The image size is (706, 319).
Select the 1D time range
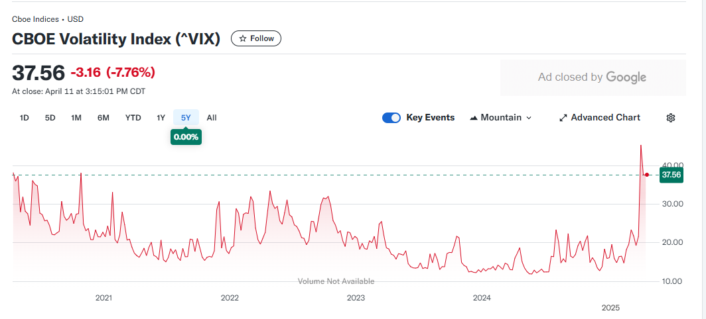[x=25, y=118]
